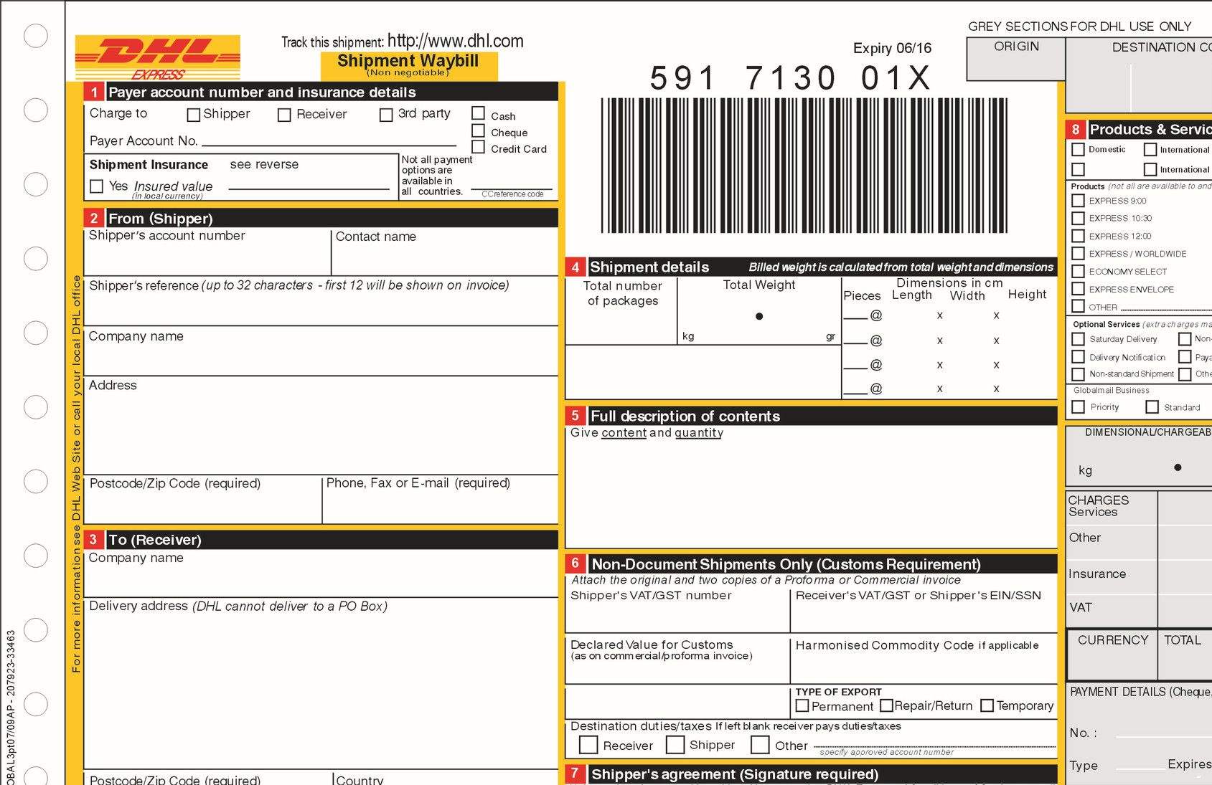Viewport: 1212px width, 785px height.
Task: Tick the Domestic product checkbox
Action: coord(1078,150)
